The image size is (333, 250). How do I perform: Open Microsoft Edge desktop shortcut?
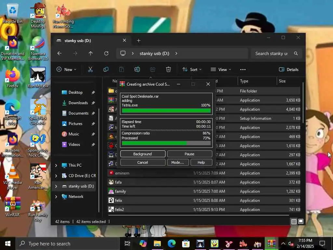pos(13,112)
